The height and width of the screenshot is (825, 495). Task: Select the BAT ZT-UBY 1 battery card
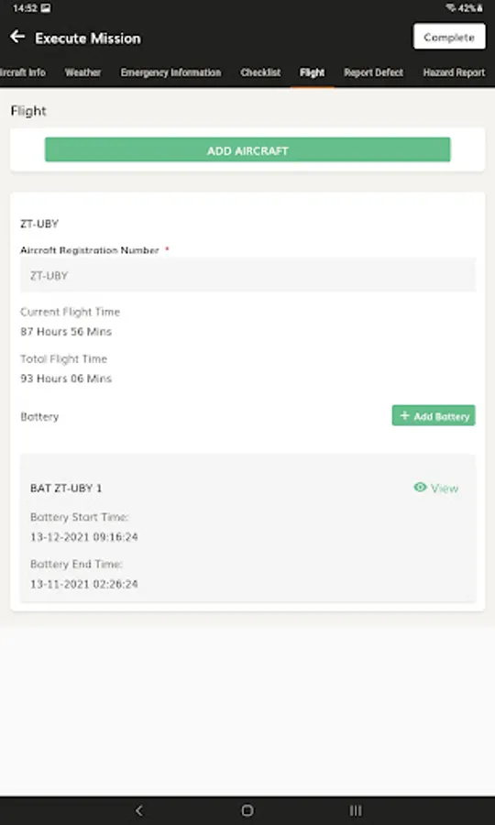(247, 528)
